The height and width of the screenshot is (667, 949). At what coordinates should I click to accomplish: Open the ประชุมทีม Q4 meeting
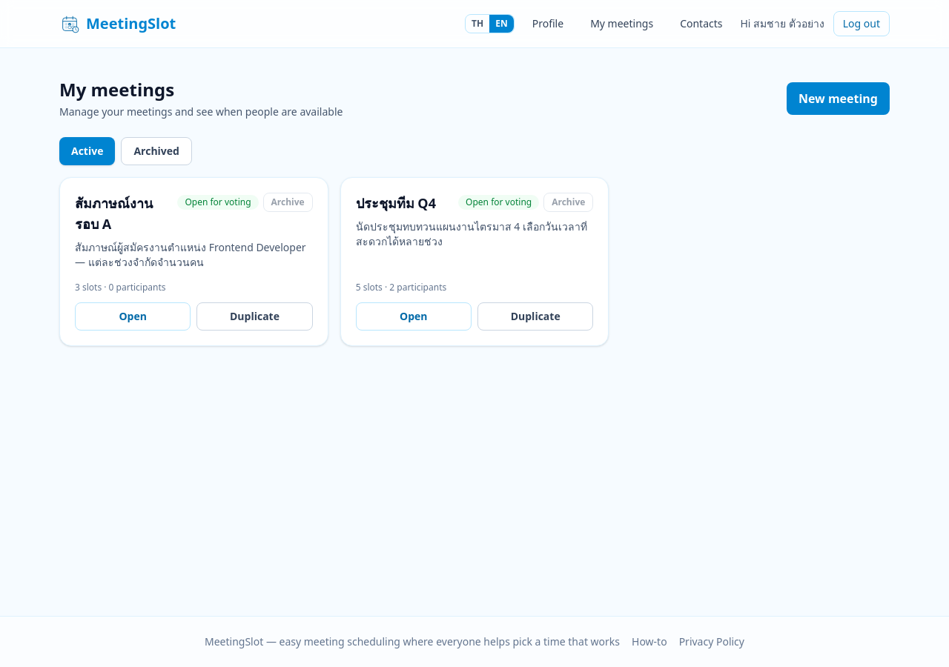[414, 316]
